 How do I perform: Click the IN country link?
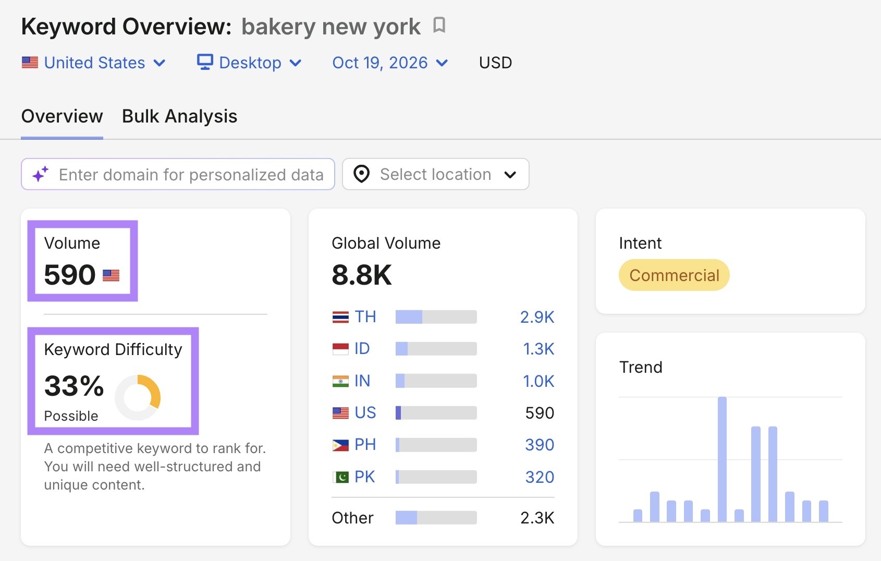click(362, 381)
